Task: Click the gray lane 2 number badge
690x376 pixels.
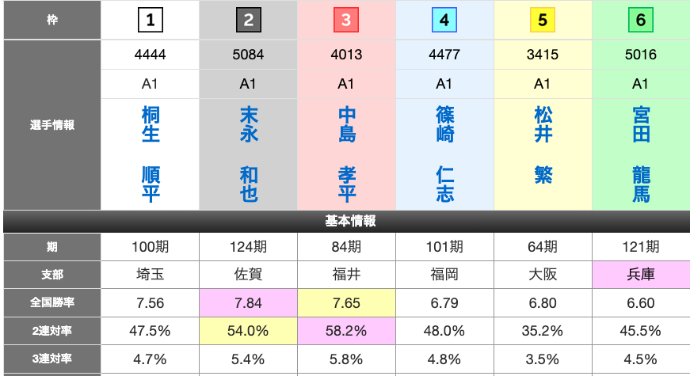Action: coord(249,20)
